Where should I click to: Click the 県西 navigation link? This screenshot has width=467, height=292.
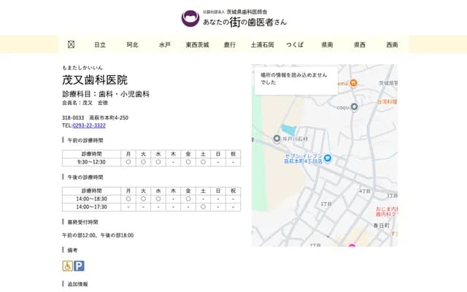coord(360,45)
